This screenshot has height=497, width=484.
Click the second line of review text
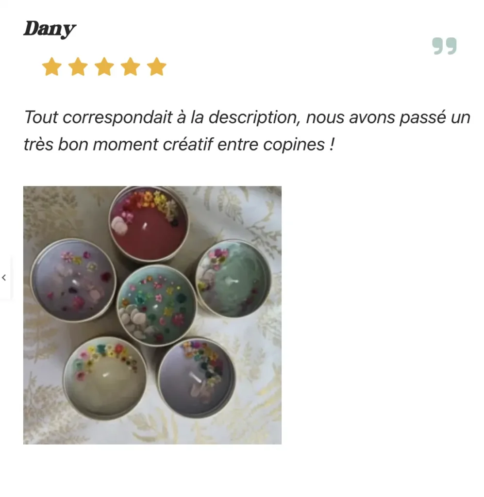(179, 145)
